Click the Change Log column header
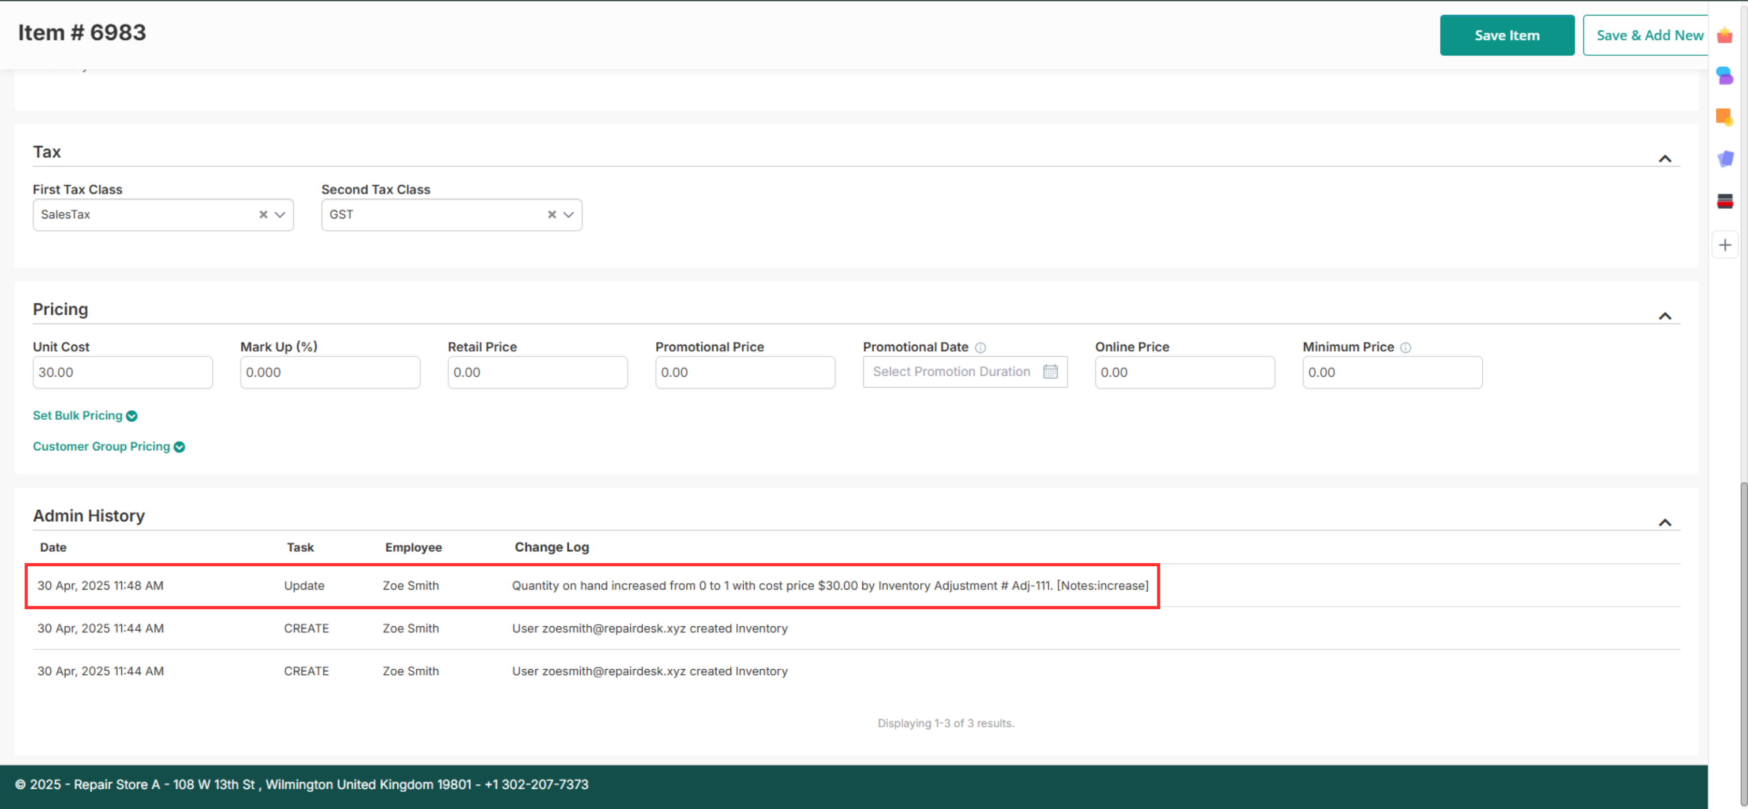Image resolution: width=1748 pixels, height=809 pixels. (x=552, y=547)
